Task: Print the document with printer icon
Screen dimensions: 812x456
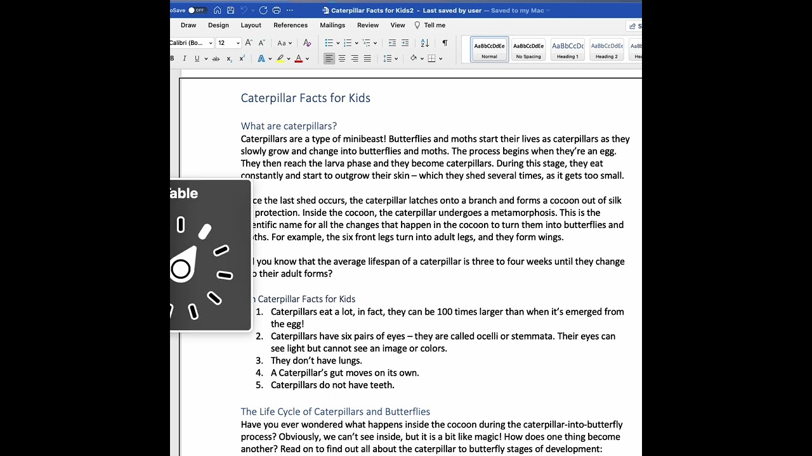Action: click(x=277, y=10)
